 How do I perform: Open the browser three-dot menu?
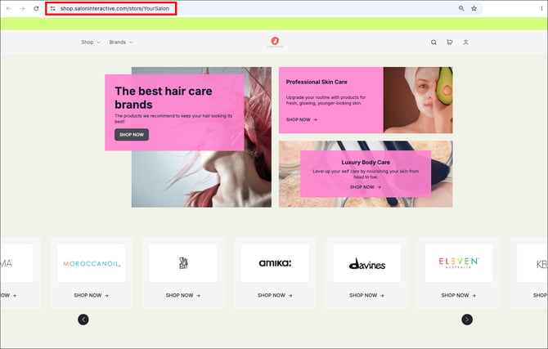click(x=541, y=8)
